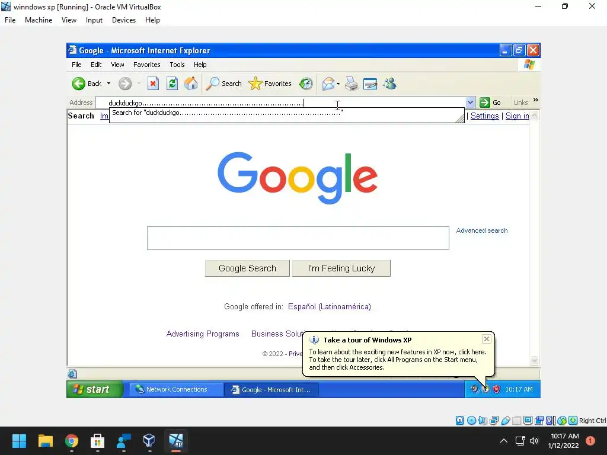Click page scrollbar up arrow
This screenshot has height=455, width=607.
click(535, 116)
